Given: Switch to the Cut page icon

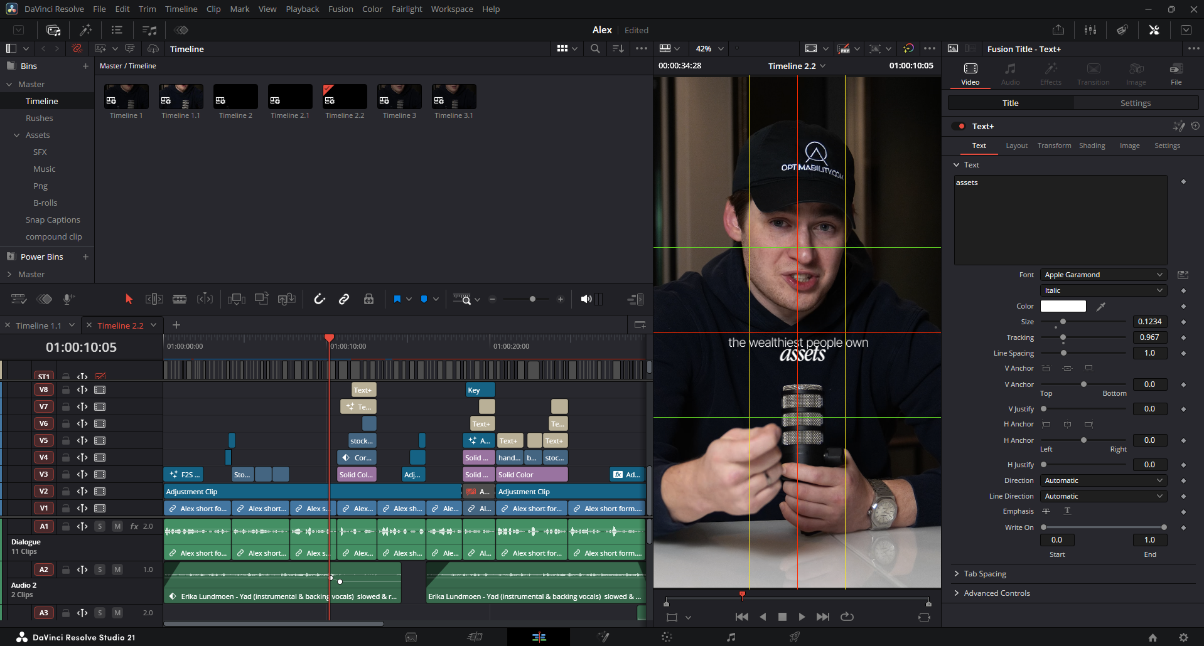Looking at the screenshot, I should (475, 637).
